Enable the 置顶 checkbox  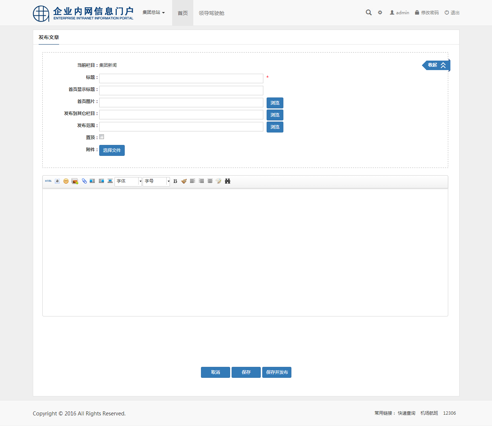(102, 137)
